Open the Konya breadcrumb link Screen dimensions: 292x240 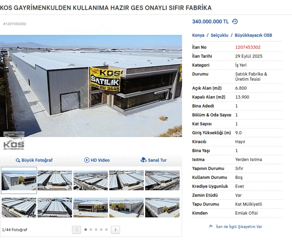click(x=198, y=35)
